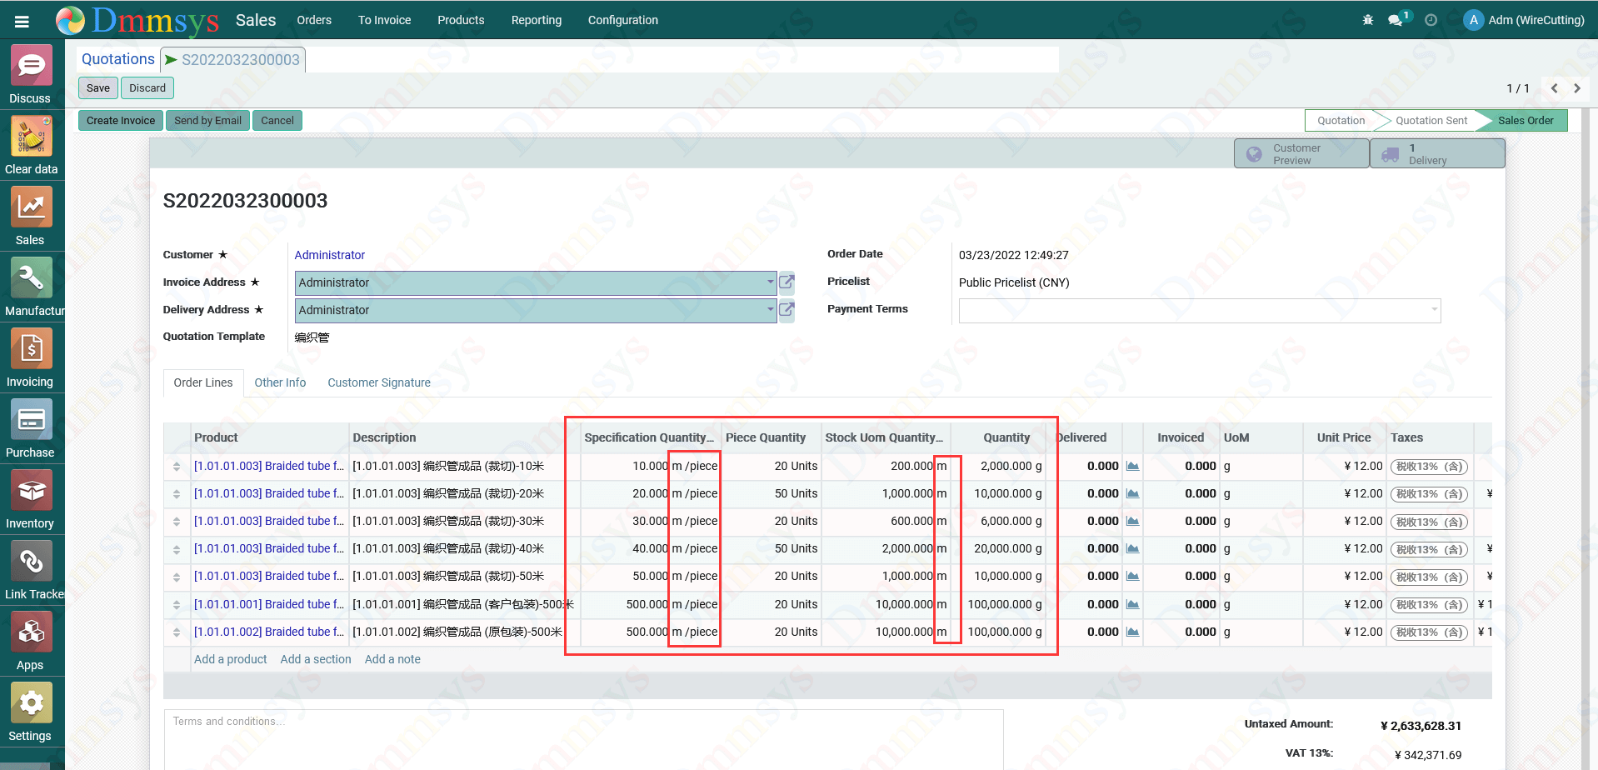Open the Clear data app
The width and height of the screenshot is (1598, 770).
31,145
